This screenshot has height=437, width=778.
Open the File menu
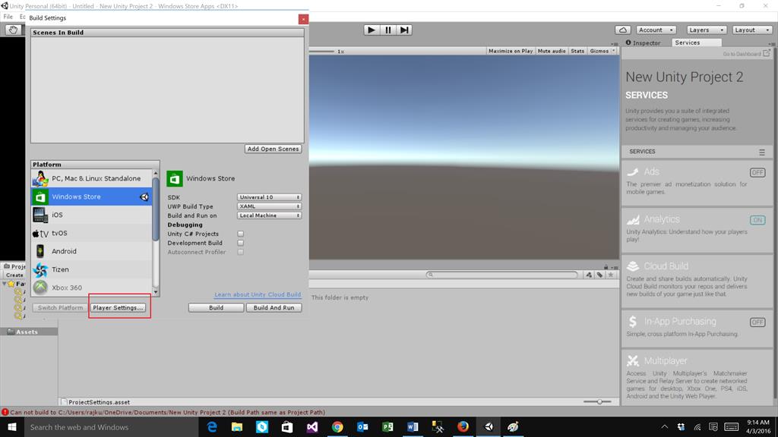(8, 17)
